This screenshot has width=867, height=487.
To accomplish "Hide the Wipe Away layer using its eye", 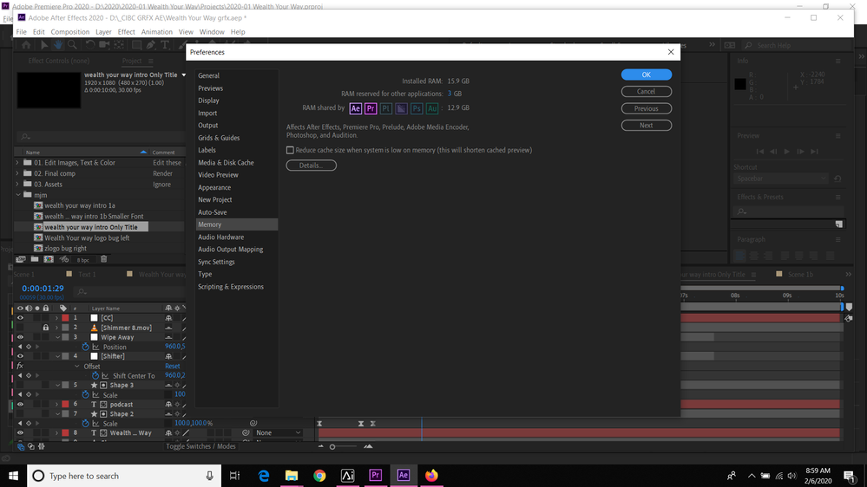I will tap(20, 337).
